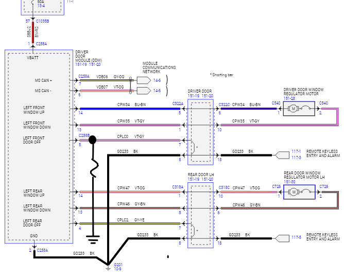
Task: Click the LEFT FRONT WINDOW UP label
Action: click(x=34, y=110)
